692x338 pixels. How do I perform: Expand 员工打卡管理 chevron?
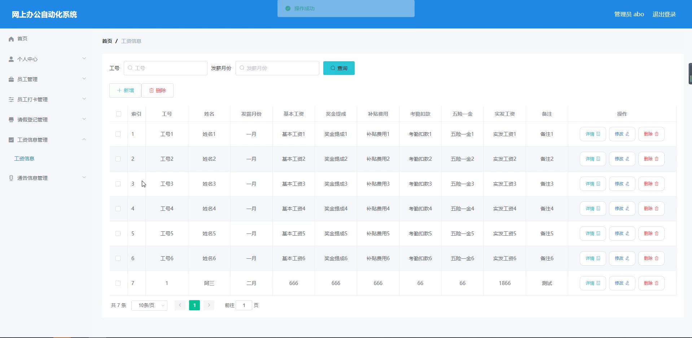coord(84,99)
